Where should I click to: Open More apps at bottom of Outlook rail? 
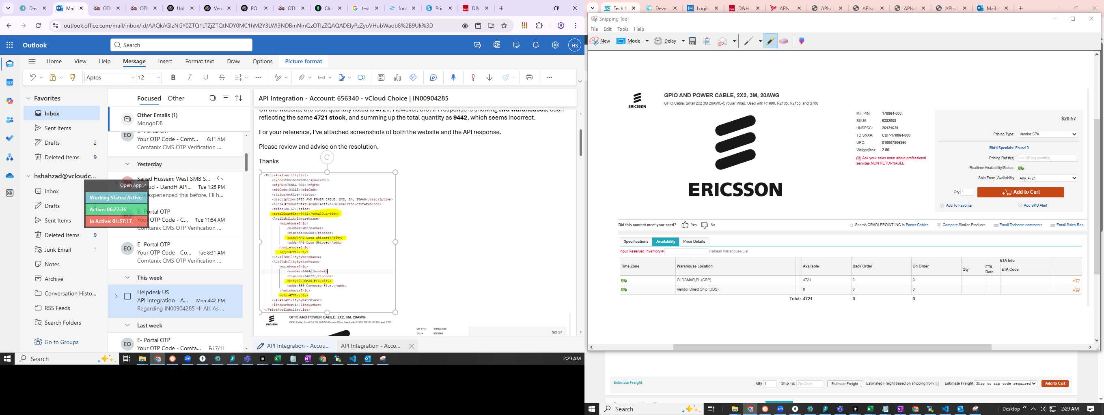[9, 193]
